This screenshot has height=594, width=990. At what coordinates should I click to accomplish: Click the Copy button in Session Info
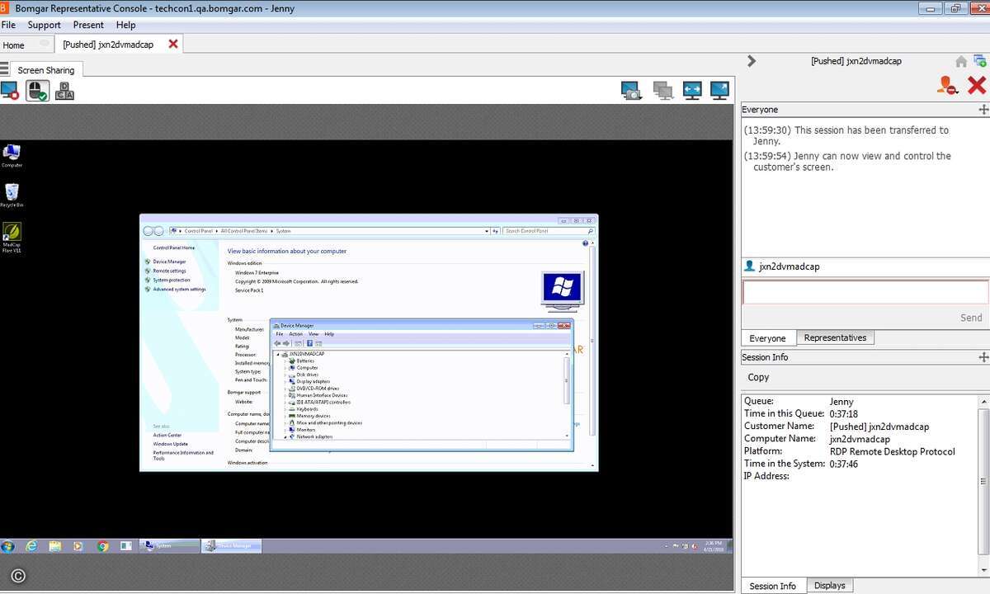[x=758, y=377]
